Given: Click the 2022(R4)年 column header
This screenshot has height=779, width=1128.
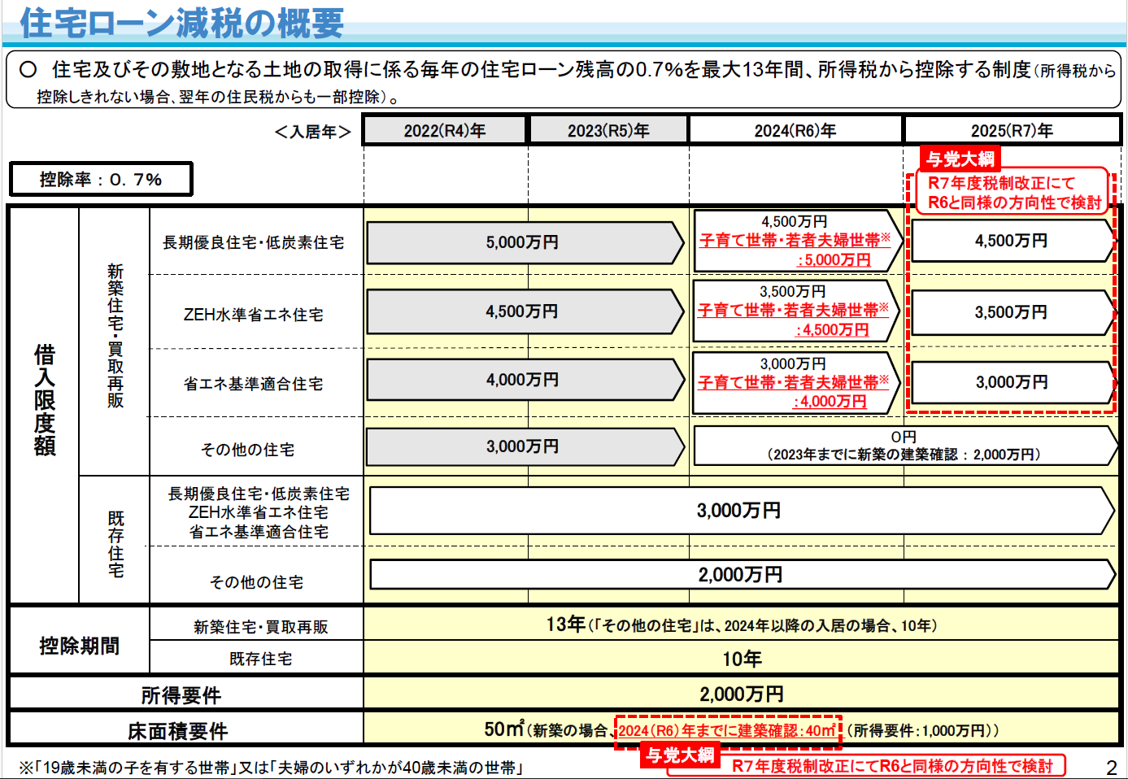Looking at the screenshot, I should pos(445,130).
